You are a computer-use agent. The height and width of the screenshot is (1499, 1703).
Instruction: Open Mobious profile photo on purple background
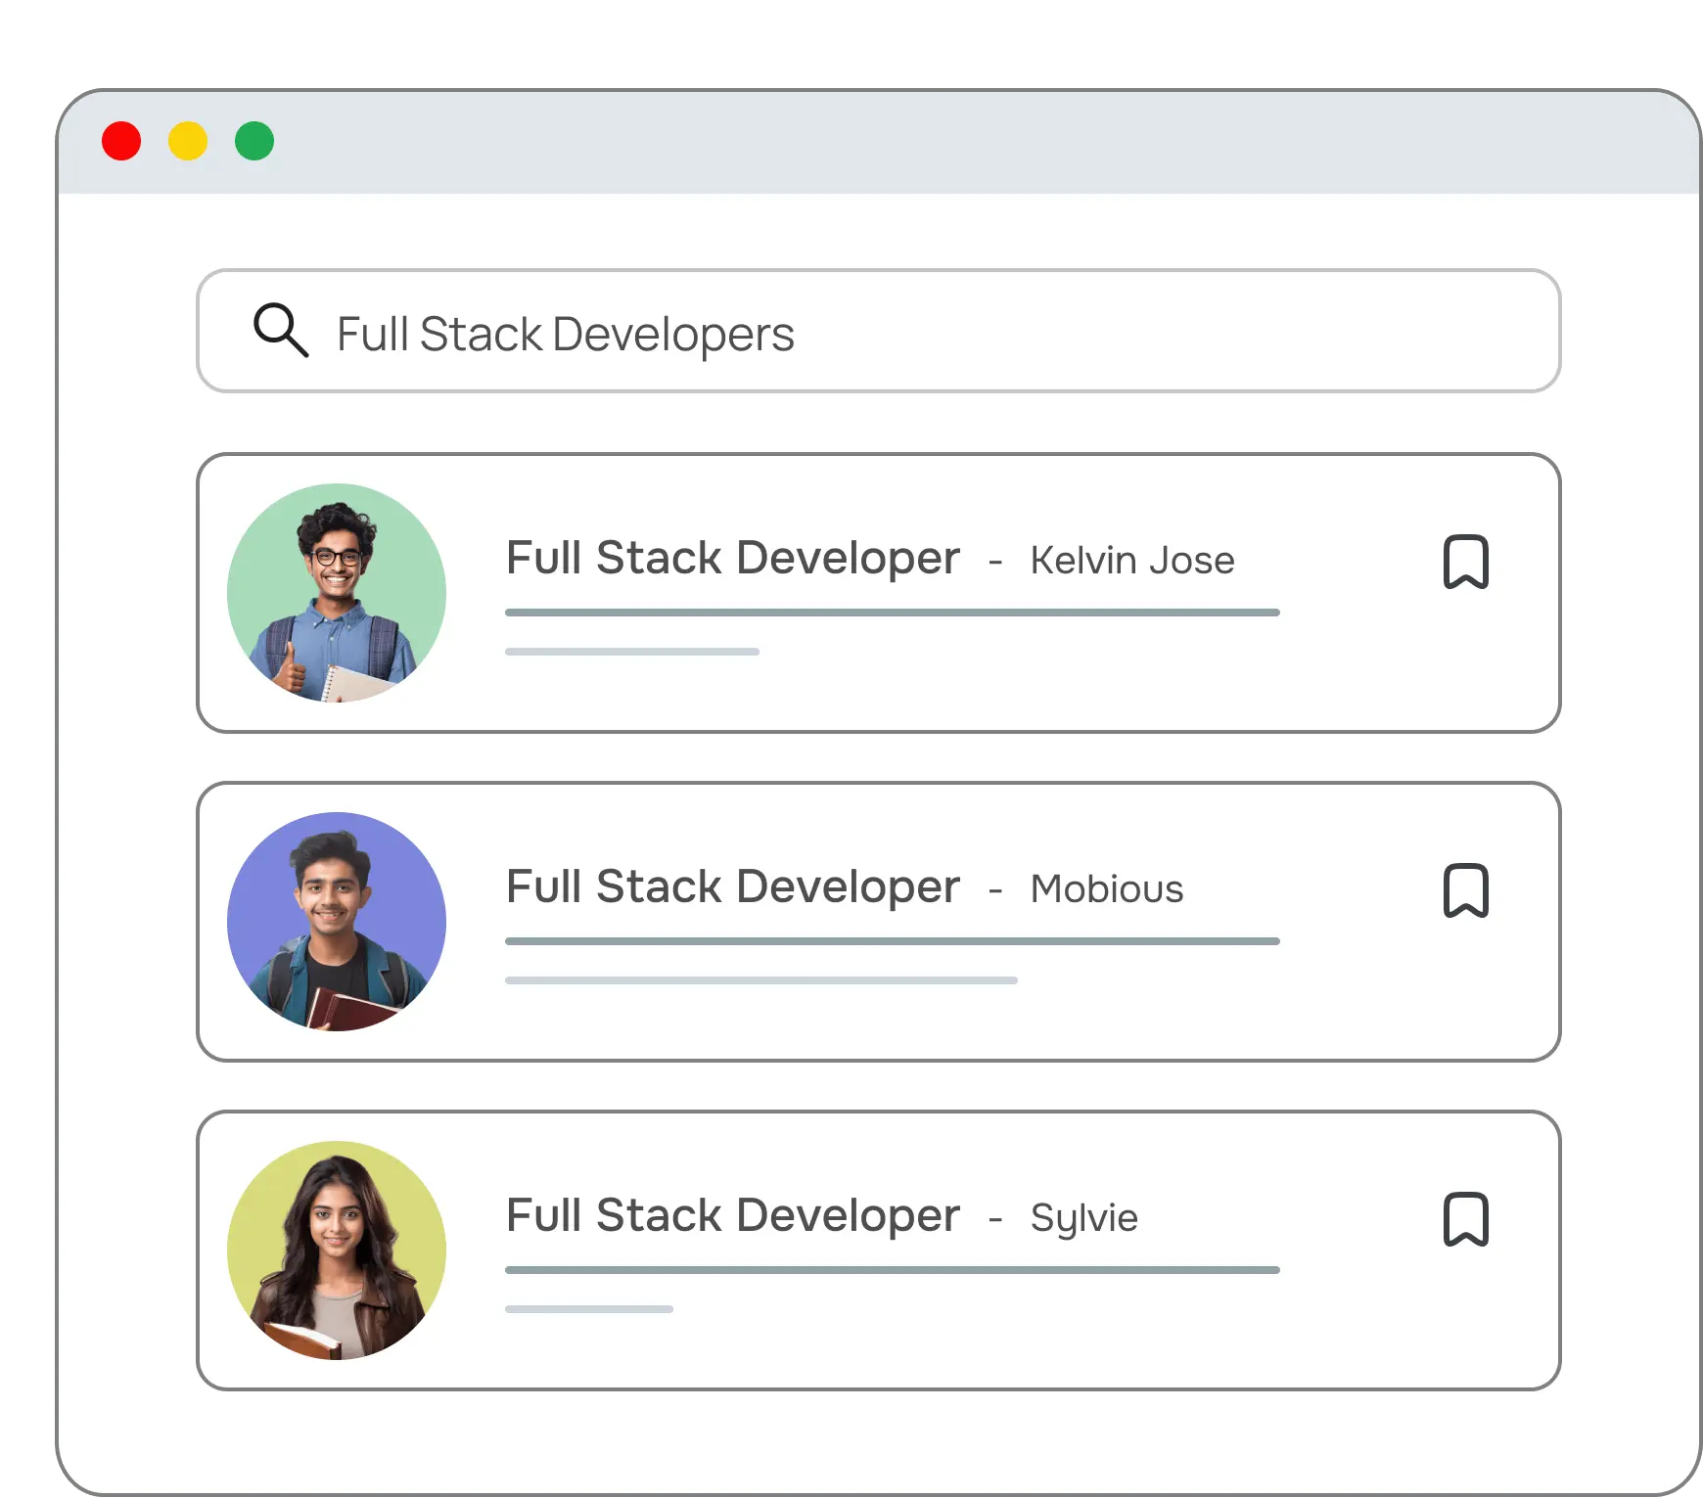pyautogui.click(x=337, y=922)
